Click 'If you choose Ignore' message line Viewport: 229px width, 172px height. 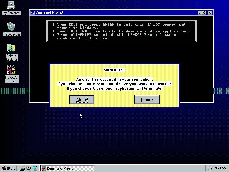point(114,84)
